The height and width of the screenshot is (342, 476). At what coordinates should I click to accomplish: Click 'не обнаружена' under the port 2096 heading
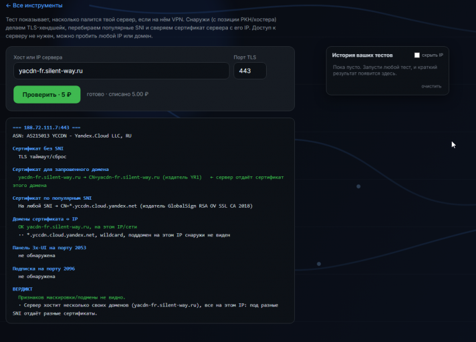click(x=37, y=277)
